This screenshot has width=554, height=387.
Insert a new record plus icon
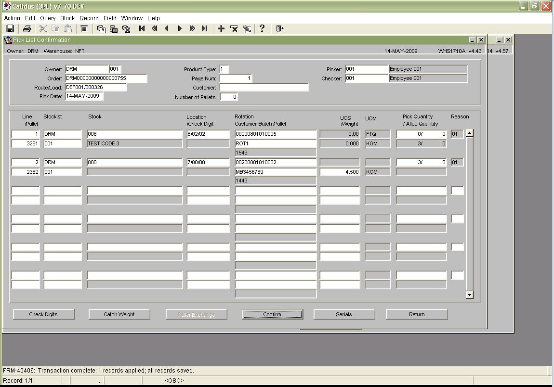[x=221, y=28]
